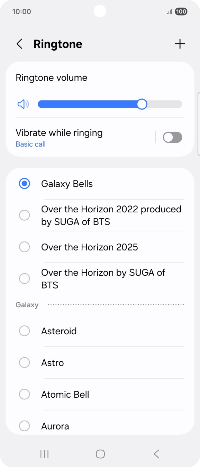Viewport: 200px width, 467px height.
Task: Tap the back navigation arrow at bottom
Action: click(156, 454)
